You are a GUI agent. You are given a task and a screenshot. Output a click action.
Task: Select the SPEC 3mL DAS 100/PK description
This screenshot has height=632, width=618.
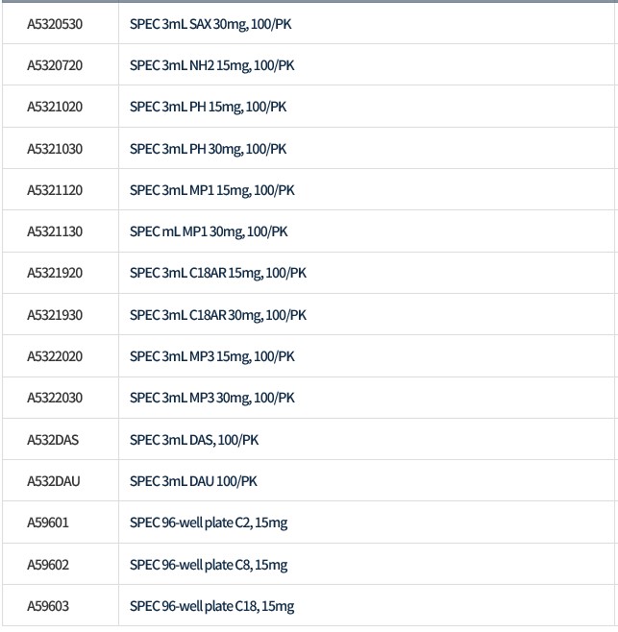point(194,440)
